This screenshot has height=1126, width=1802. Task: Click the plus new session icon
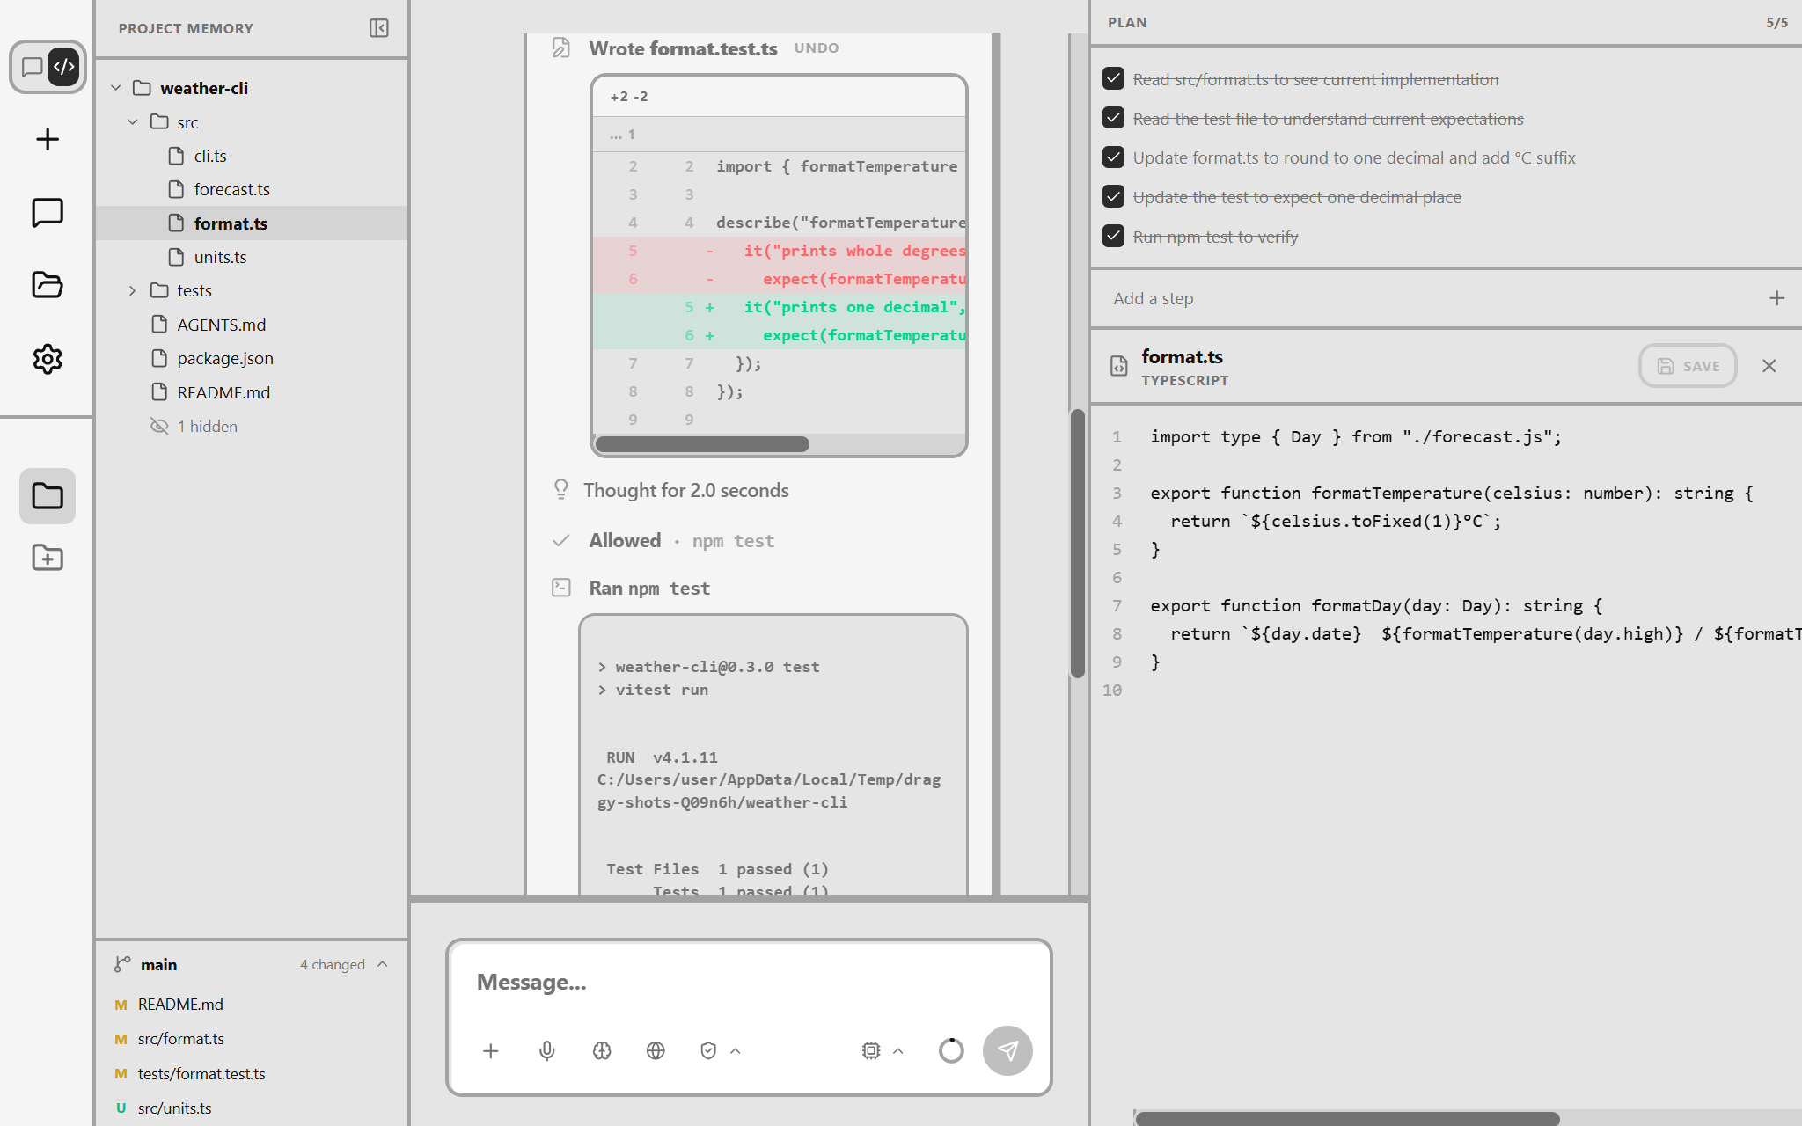[48, 139]
